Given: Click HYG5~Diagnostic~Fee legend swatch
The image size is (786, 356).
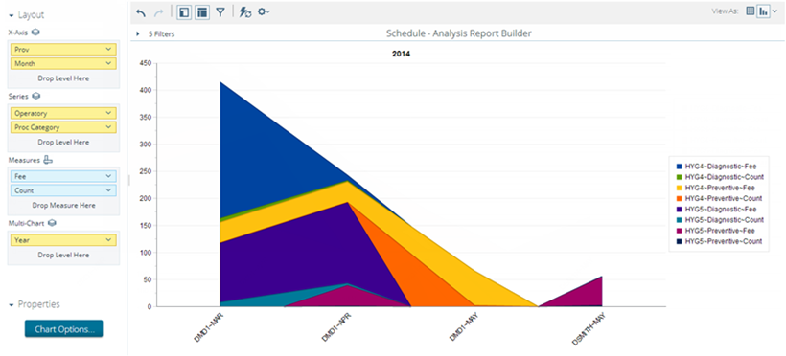Looking at the screenshot, I should (x=679, y=210).
